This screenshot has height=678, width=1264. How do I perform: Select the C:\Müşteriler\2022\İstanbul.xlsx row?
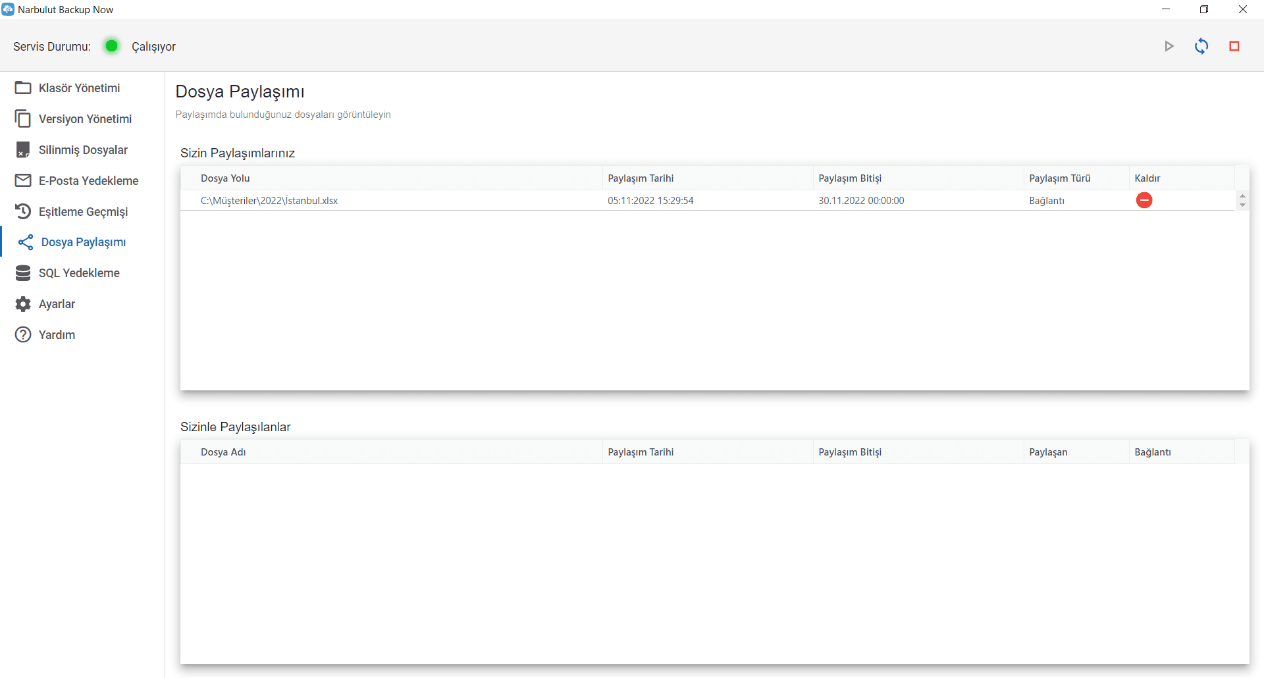(708, 200)
